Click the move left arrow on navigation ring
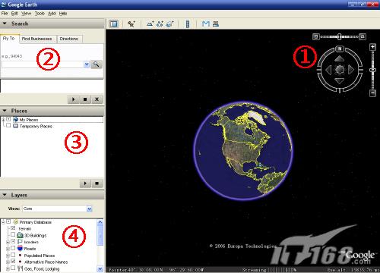 click(x=328, y=70)
